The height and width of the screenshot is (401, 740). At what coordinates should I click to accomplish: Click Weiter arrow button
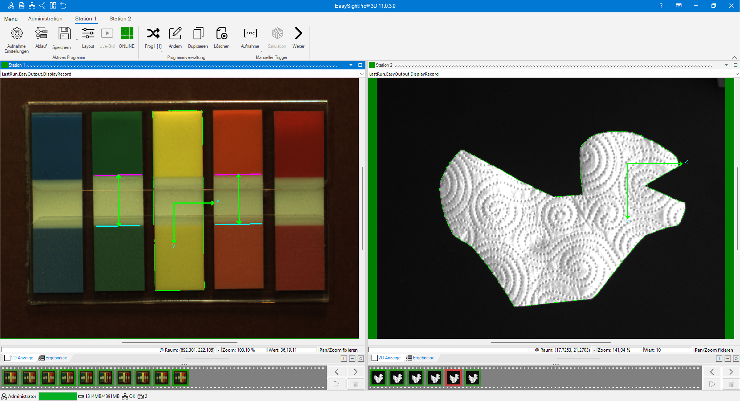pyautogui.click(x=298, y=34)
